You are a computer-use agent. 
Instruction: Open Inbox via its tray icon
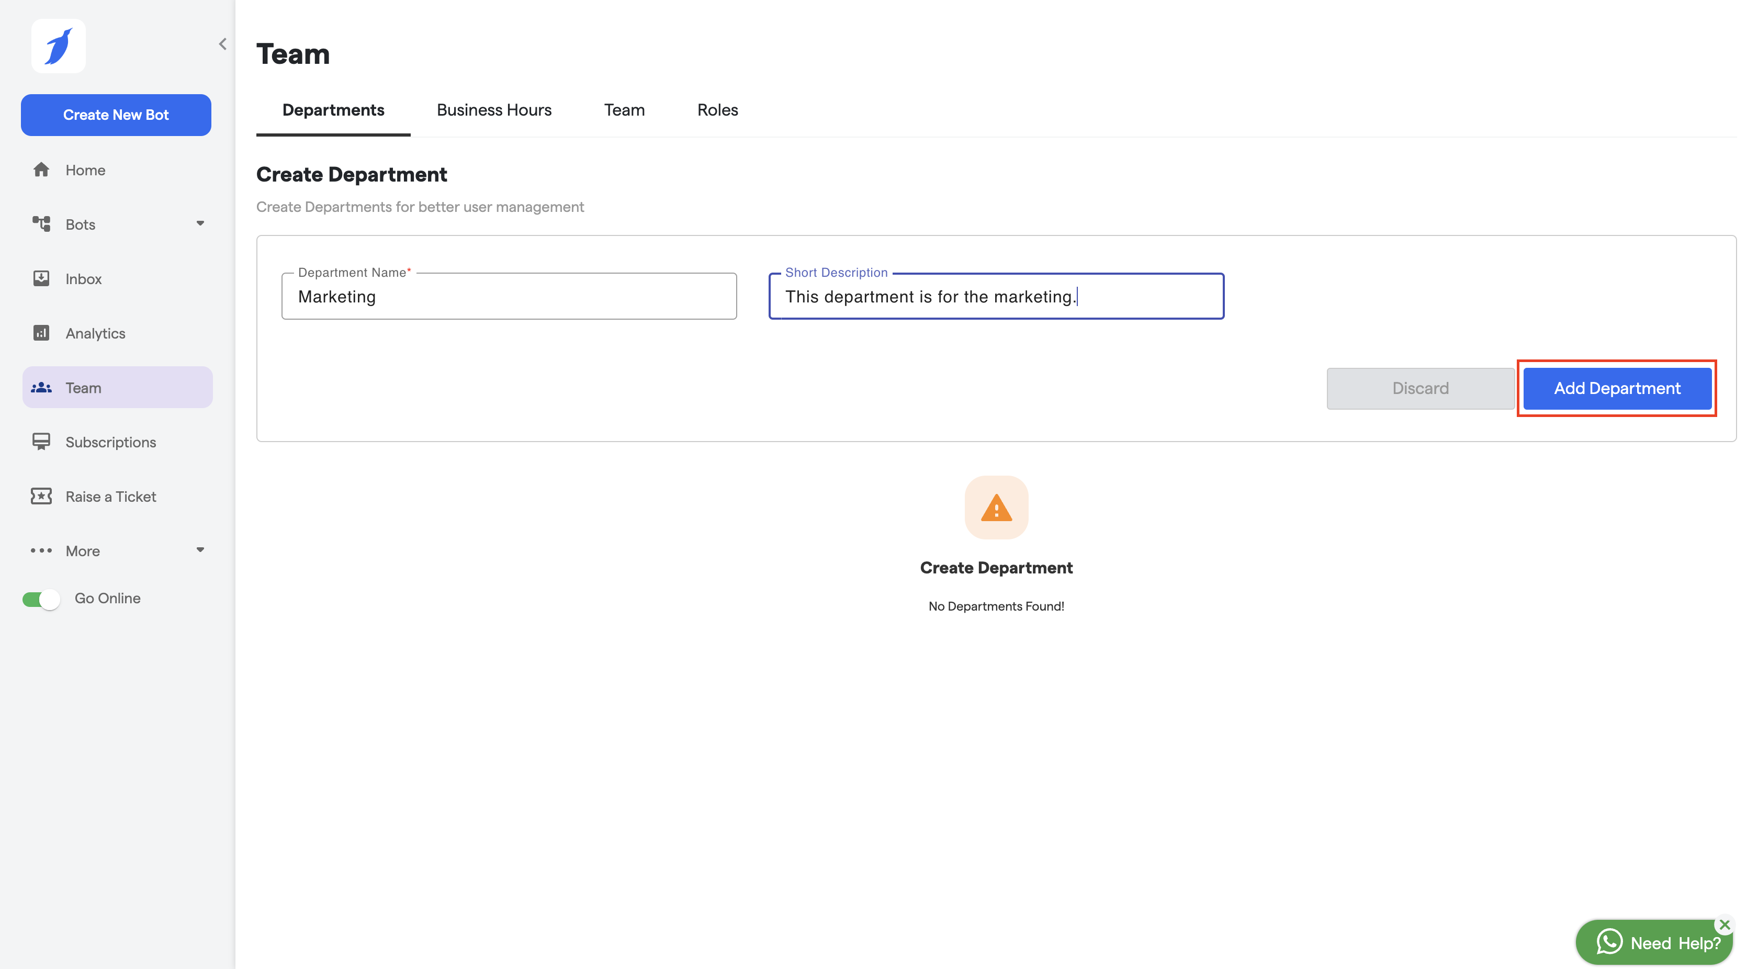tap(41, 278)
